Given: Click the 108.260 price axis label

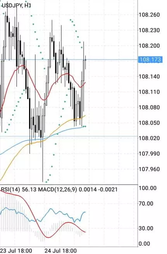Looking at the screenshot, I should [149, 15].
